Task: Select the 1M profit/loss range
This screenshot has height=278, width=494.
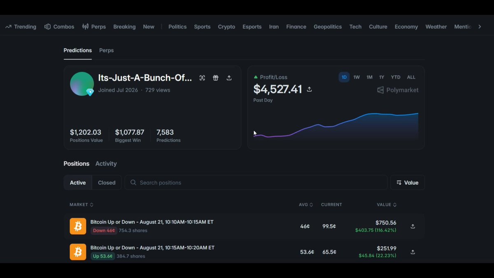Action: tap(370, 77)
